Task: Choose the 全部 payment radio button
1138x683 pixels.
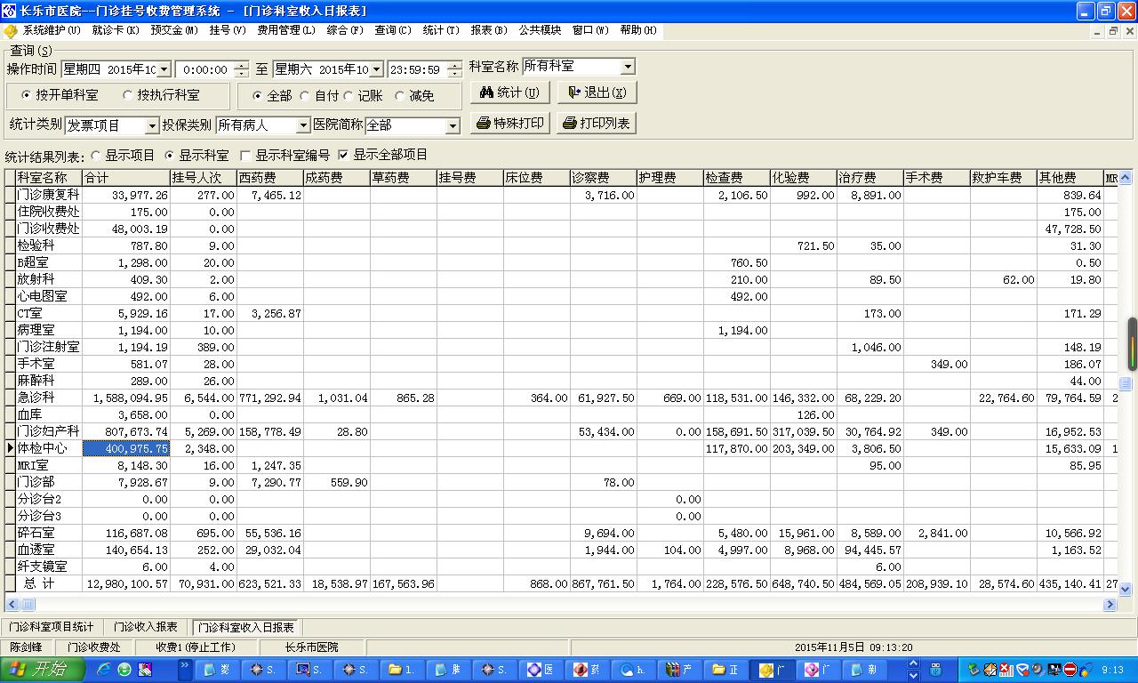Action: point(272,96)
